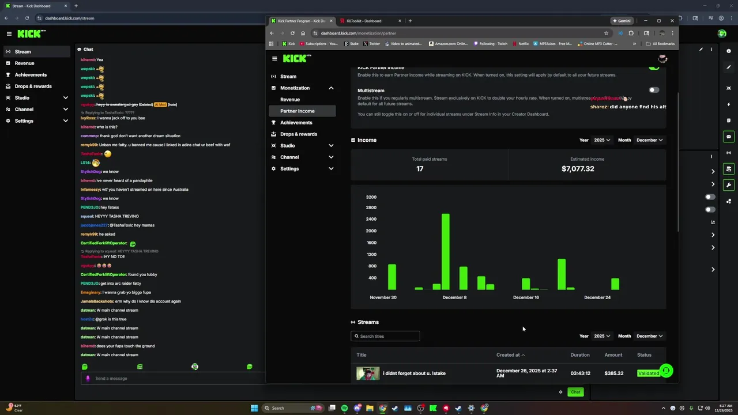The image size is (738, 415).
Task: Click the green Chat button
Action: pyautogui.click(x=575, y=392)
